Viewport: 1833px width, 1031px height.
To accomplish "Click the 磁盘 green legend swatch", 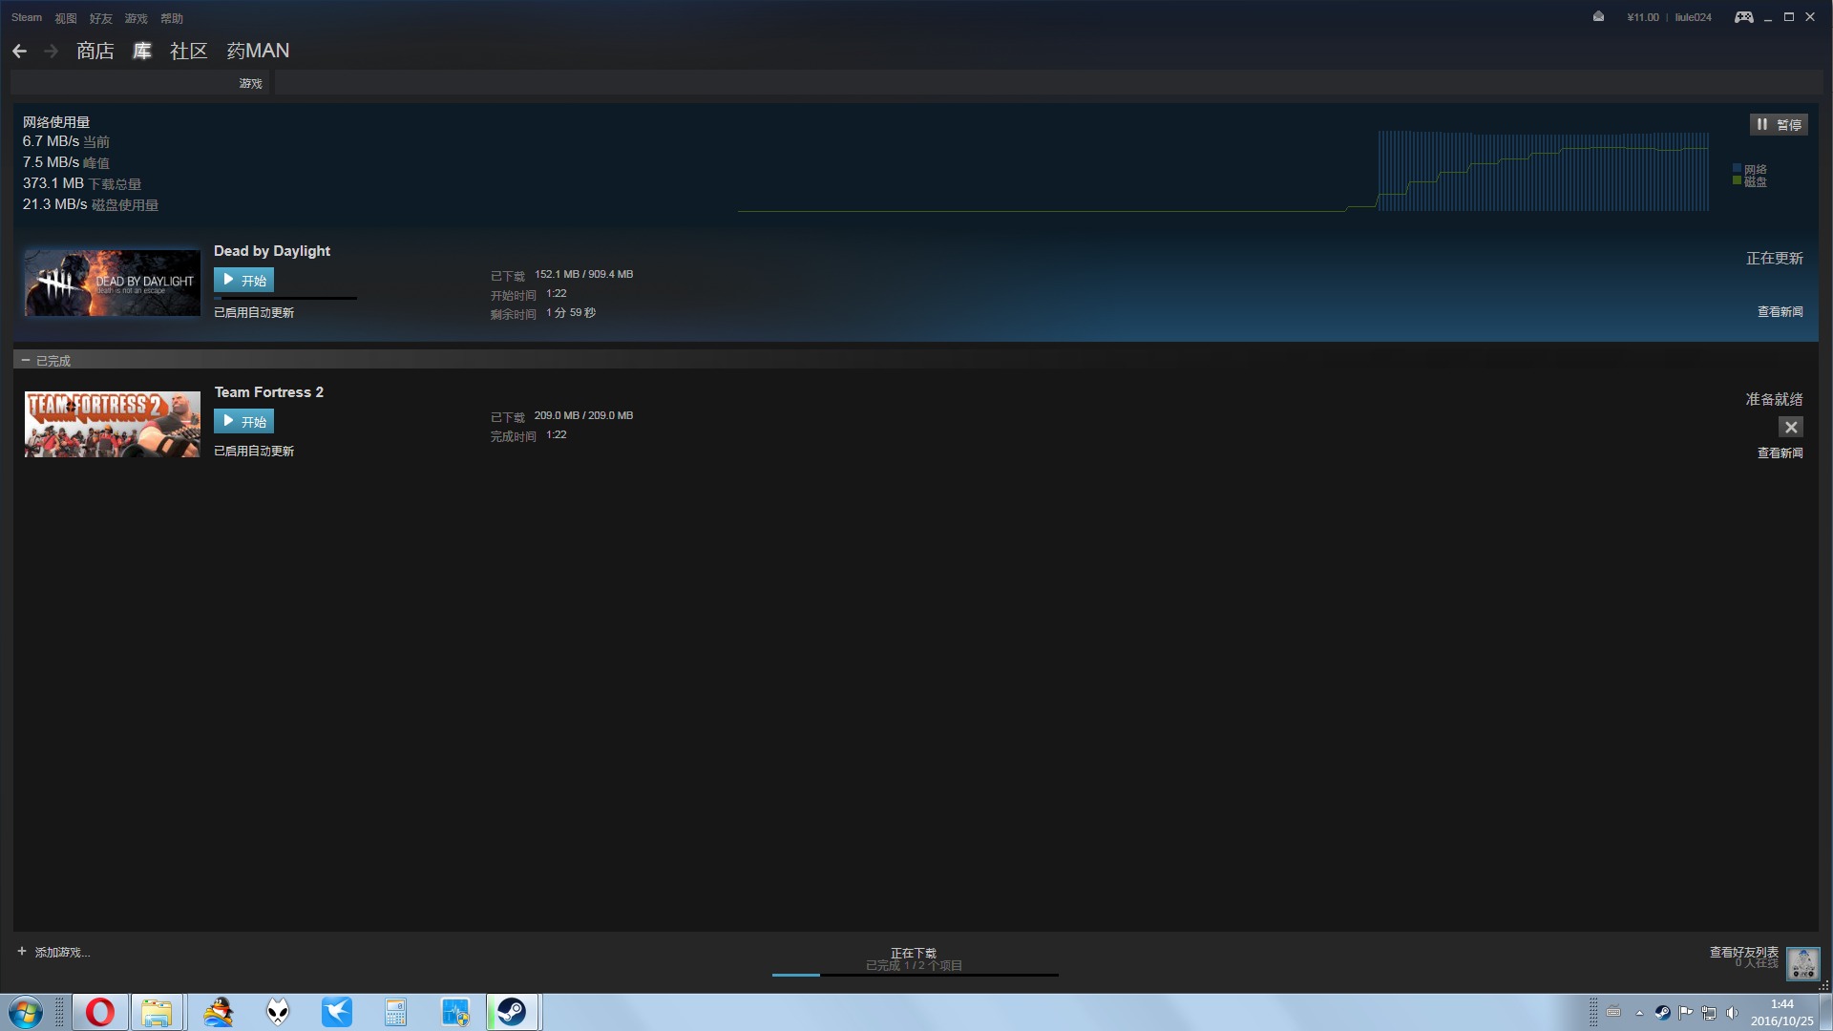I will tap(1738, 180).
